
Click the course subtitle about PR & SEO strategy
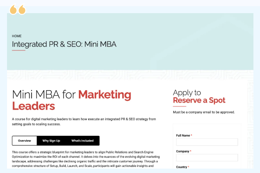pos(84,122)
